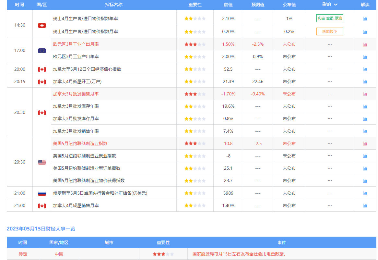The image size is (378, 260).
Task: Open the 加拿大3月批发销售月率 indicator
Action: tap(76, 94)
